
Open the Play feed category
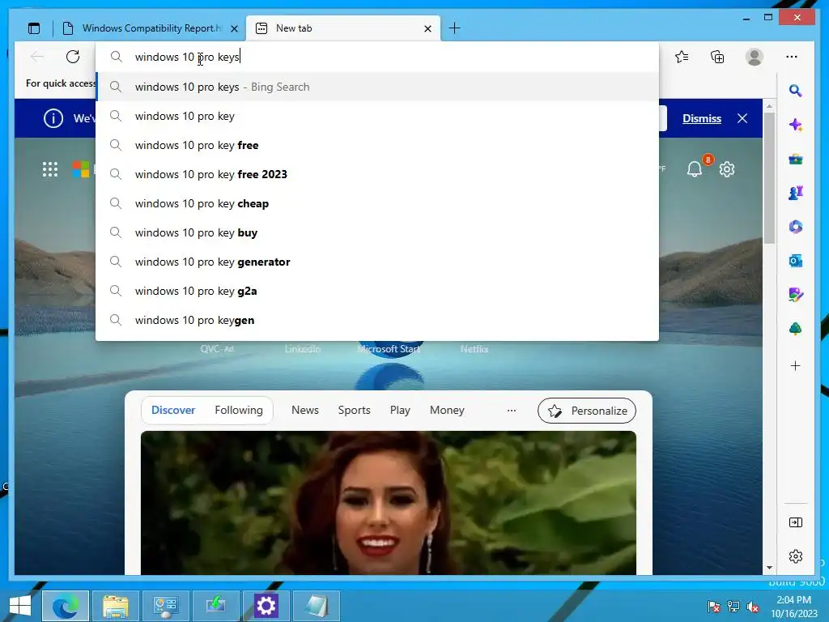400,410
